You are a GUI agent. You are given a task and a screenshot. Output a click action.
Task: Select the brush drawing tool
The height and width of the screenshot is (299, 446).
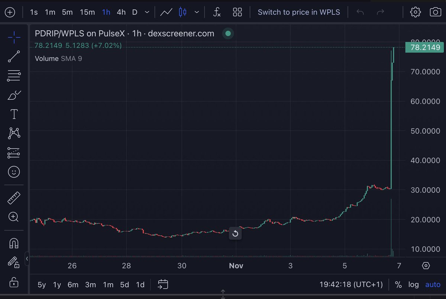pos(14,95)
